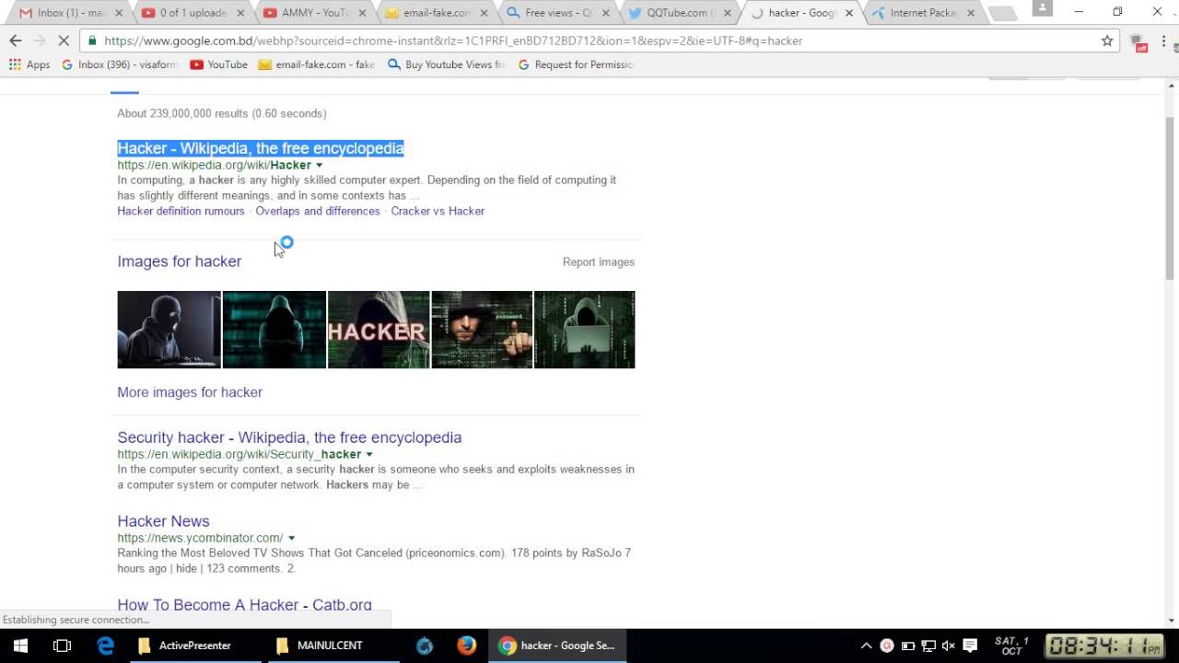
Task: Open the 'HACKER' text image thumbnail
Action: point(379,330)
